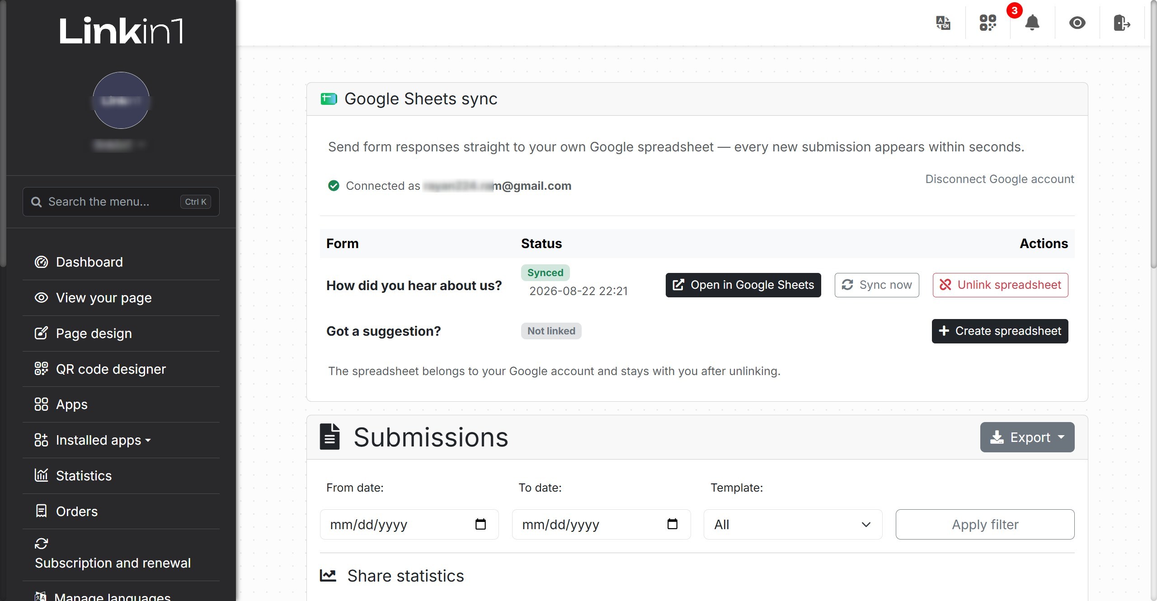Click the Dashboard gauge icon
Screen dimensions: 1157x601
pyautogui.click(x=41, y=262)
